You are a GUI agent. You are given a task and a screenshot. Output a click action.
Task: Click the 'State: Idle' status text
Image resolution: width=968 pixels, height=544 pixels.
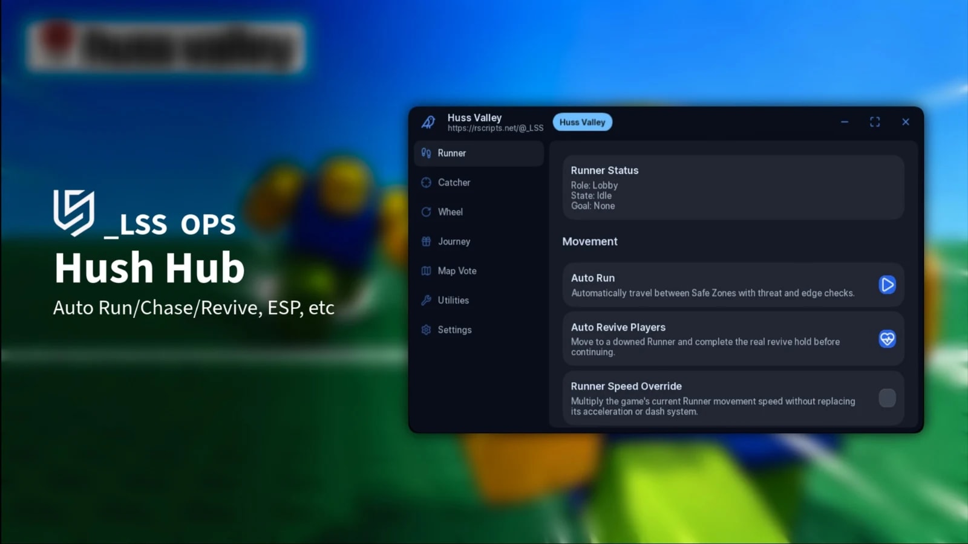click(591, 196)
